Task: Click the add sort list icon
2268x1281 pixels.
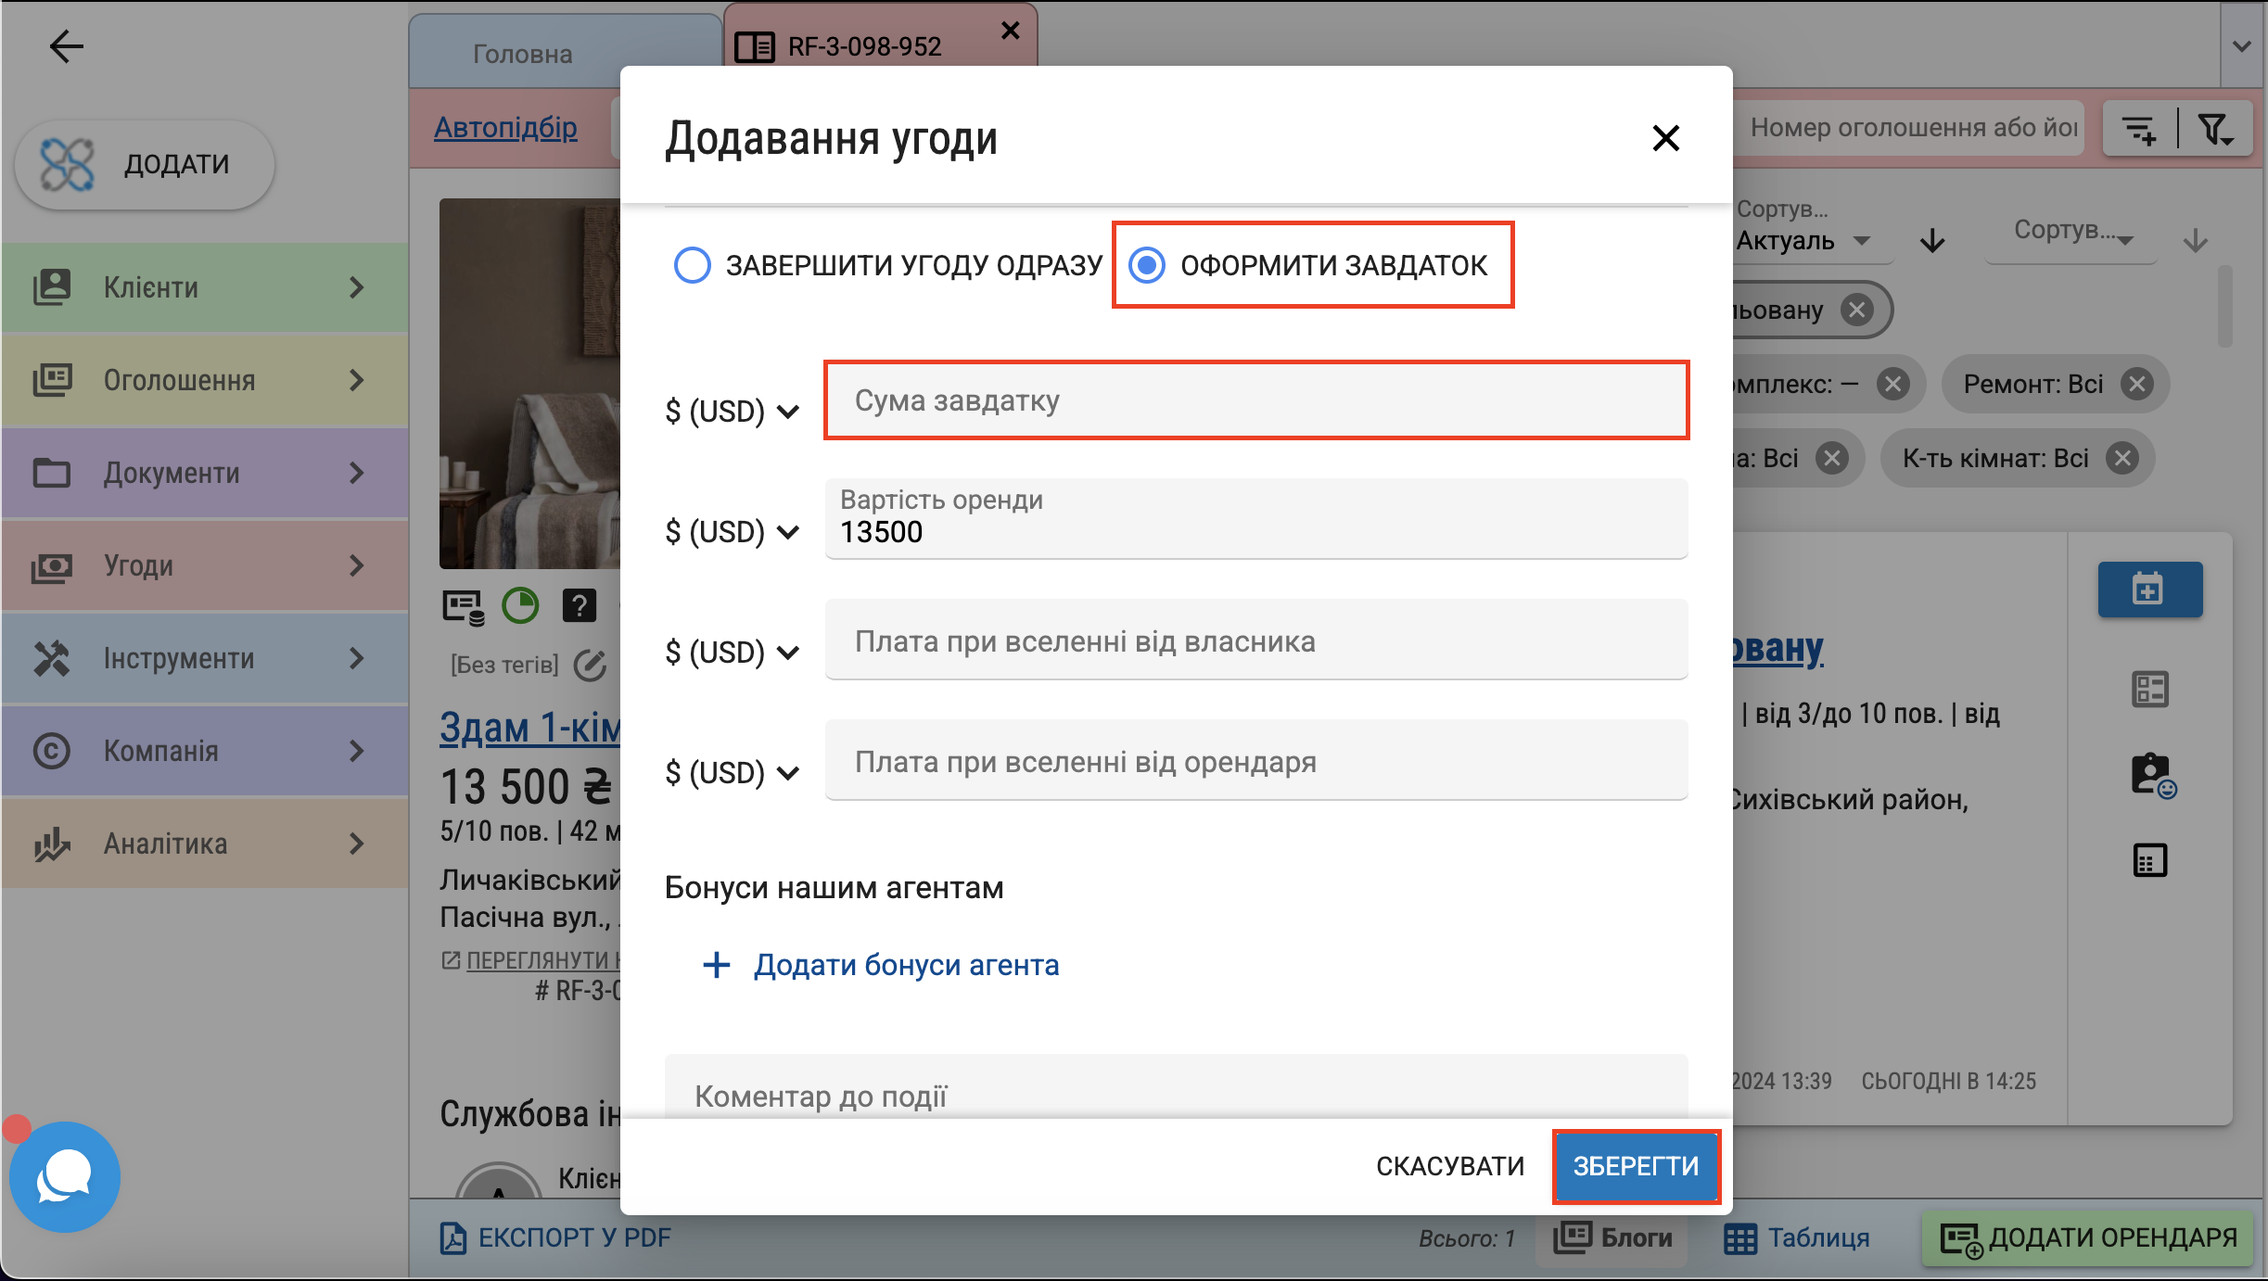Action: pyautogui.click(x=2139, y=129)
